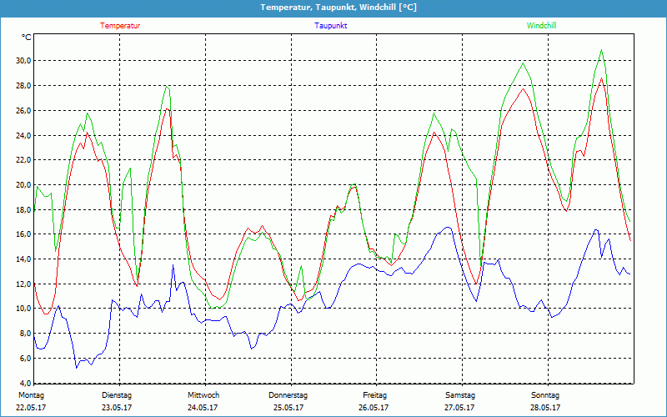This screenshot has height=417, width=667.
Task: Click the 16,0 y-axis value
Action: 24,234
